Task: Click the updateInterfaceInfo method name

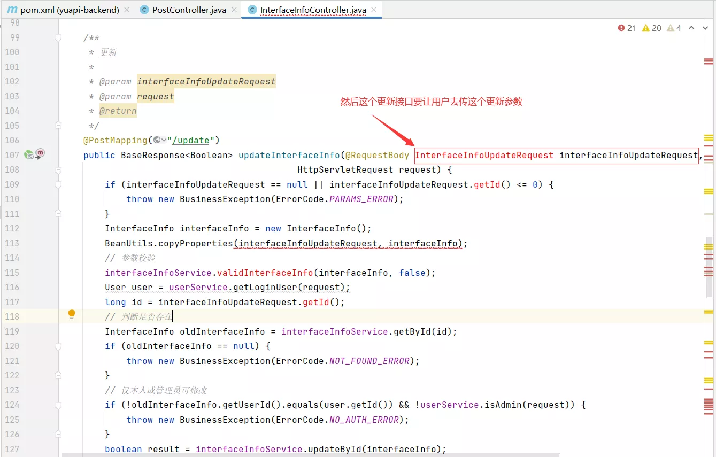Action: click(289, 155)
